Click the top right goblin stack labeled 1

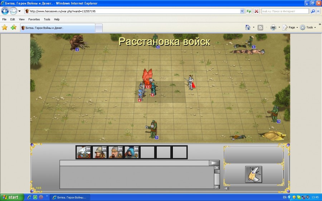point(251,42)
